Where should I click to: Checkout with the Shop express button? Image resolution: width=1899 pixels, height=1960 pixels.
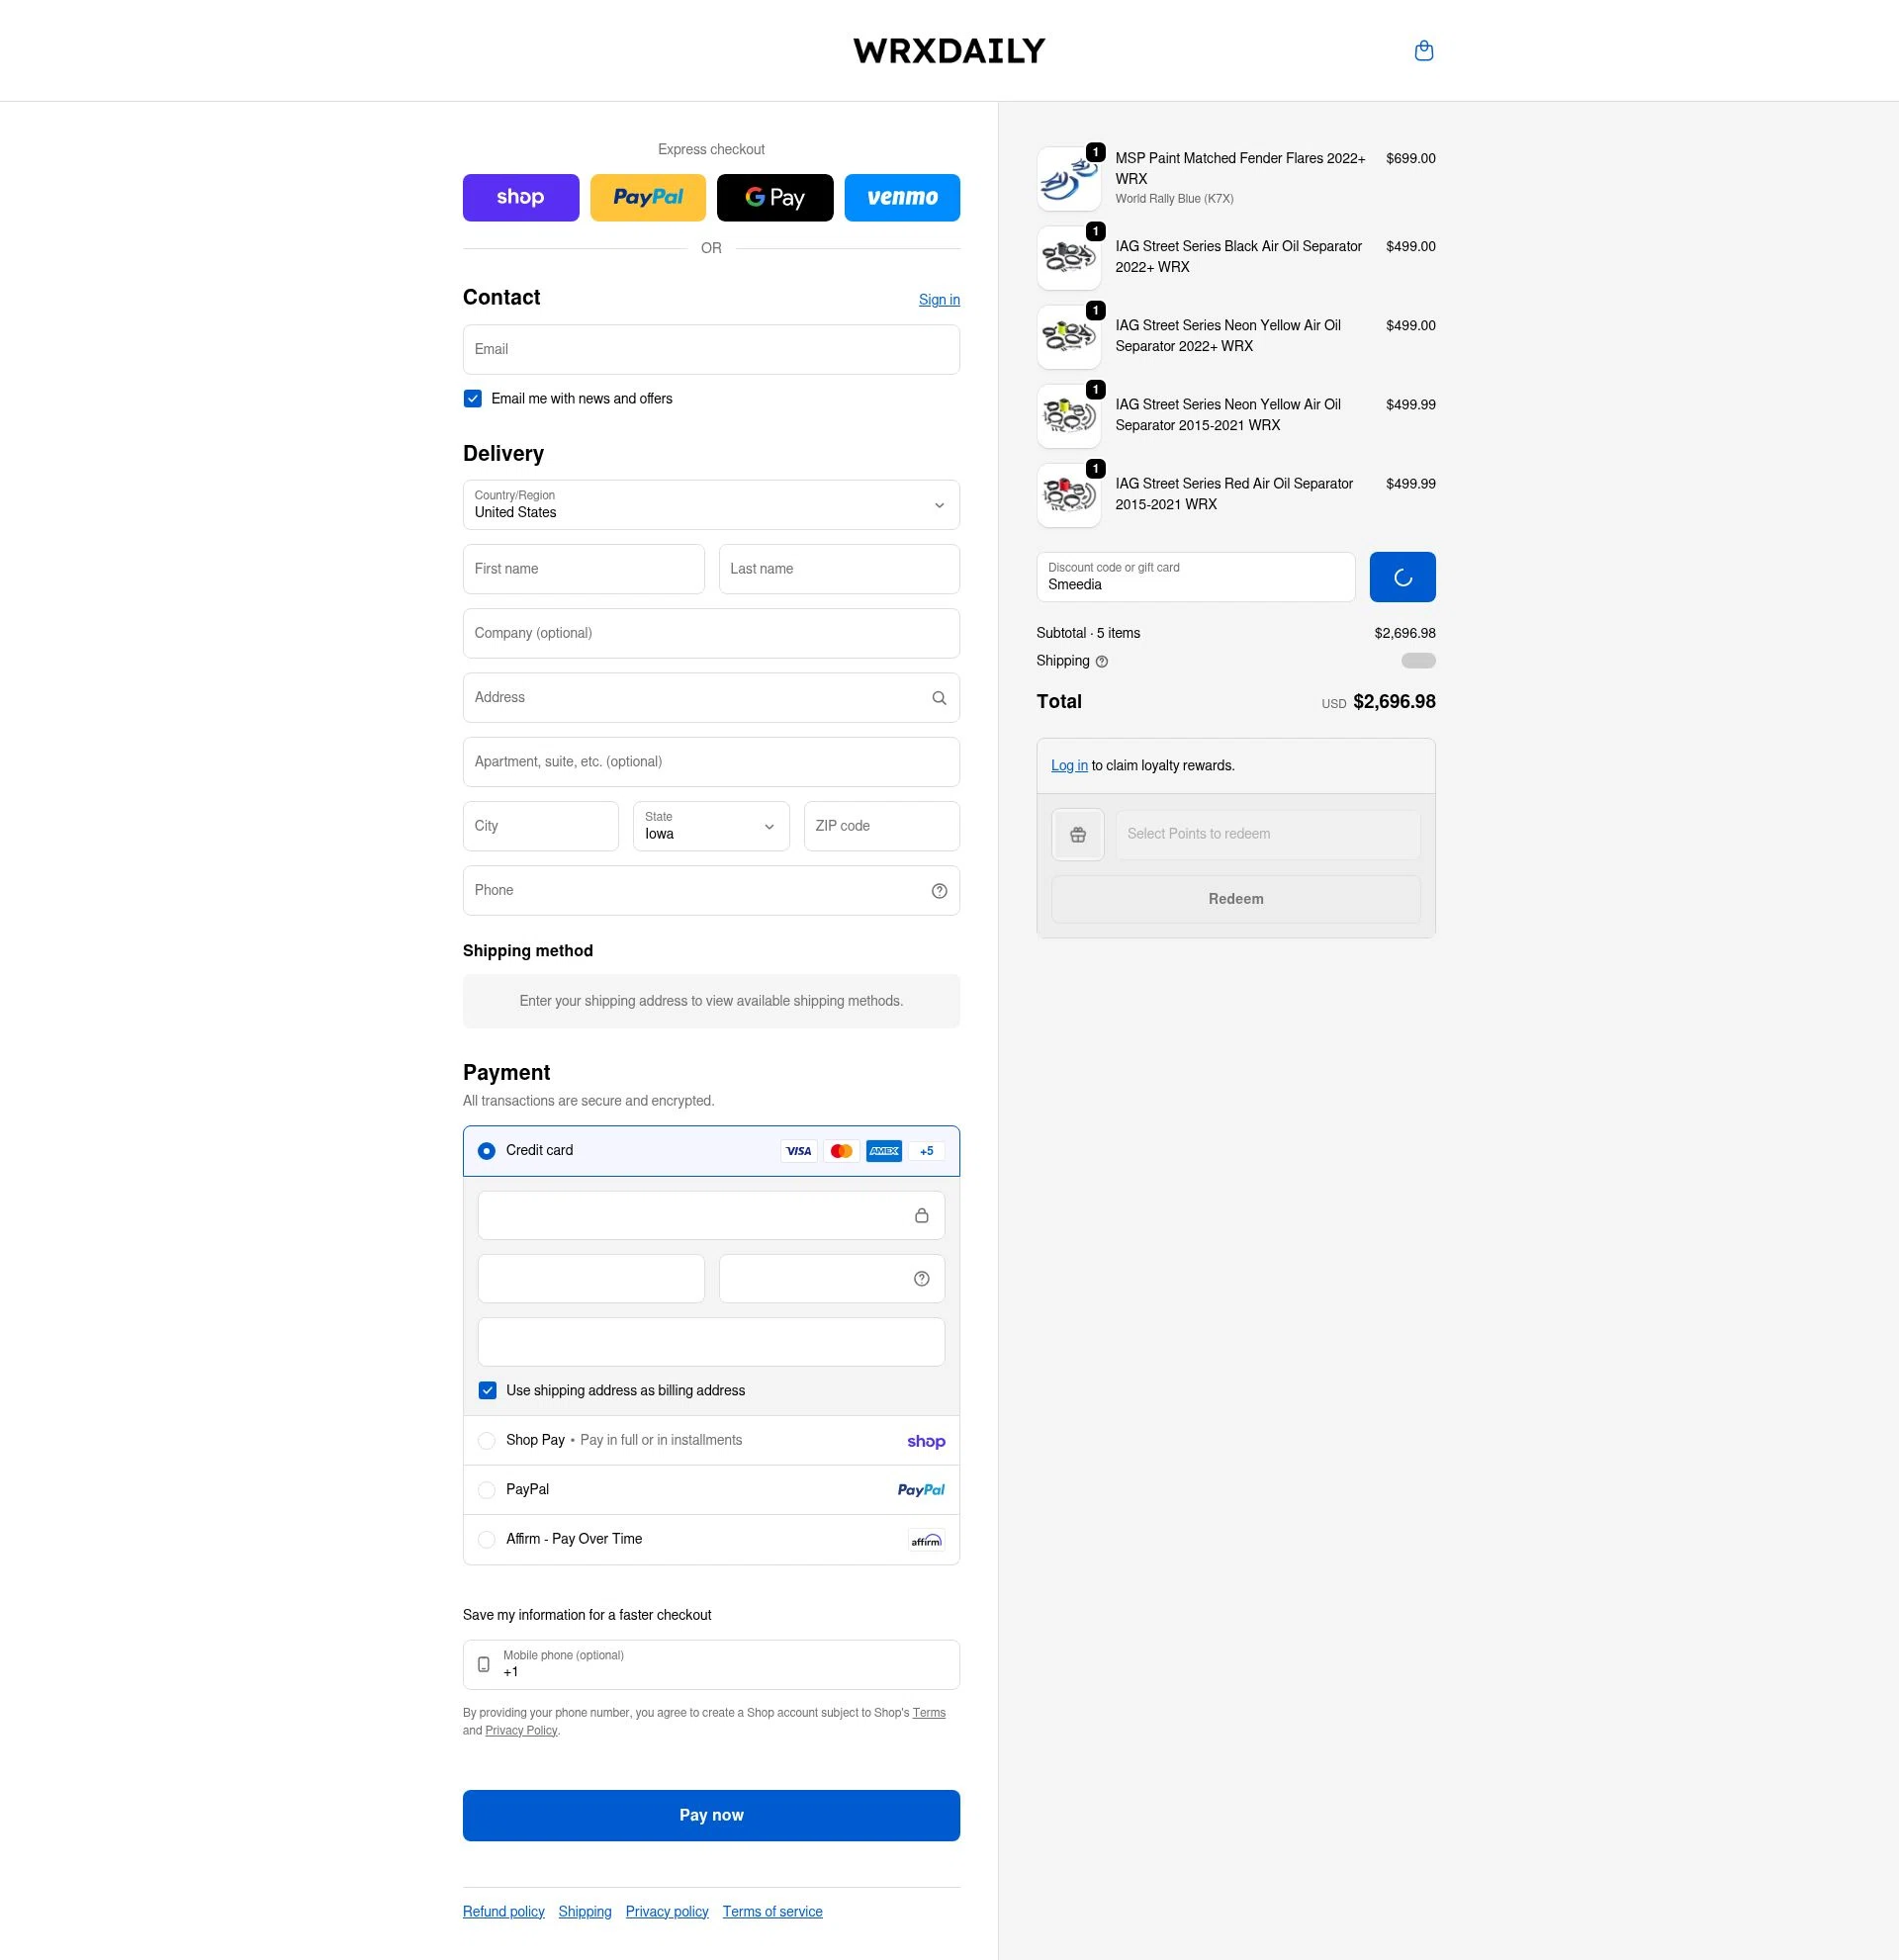[520, 197]
